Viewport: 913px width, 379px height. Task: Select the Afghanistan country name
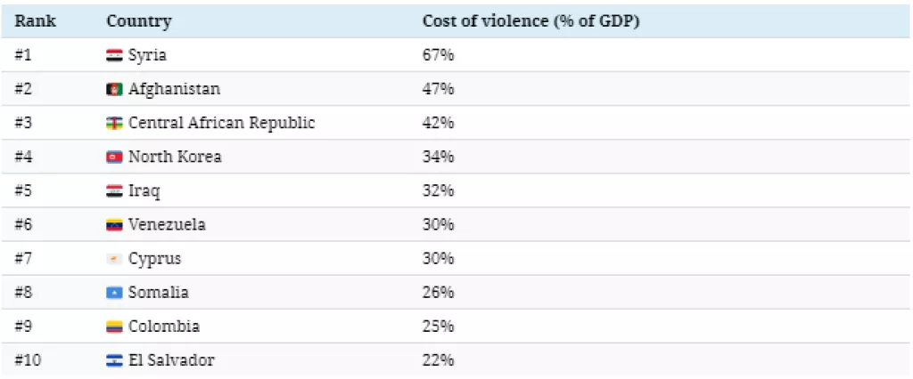coord(174,89)
